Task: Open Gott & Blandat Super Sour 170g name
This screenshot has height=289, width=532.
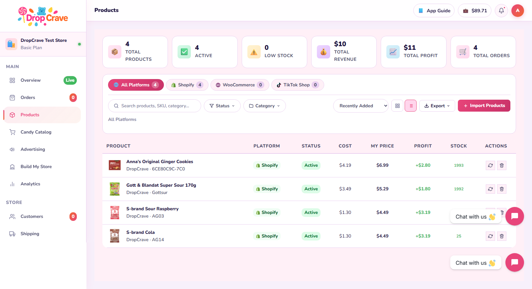Action: [x=161, y=185]
